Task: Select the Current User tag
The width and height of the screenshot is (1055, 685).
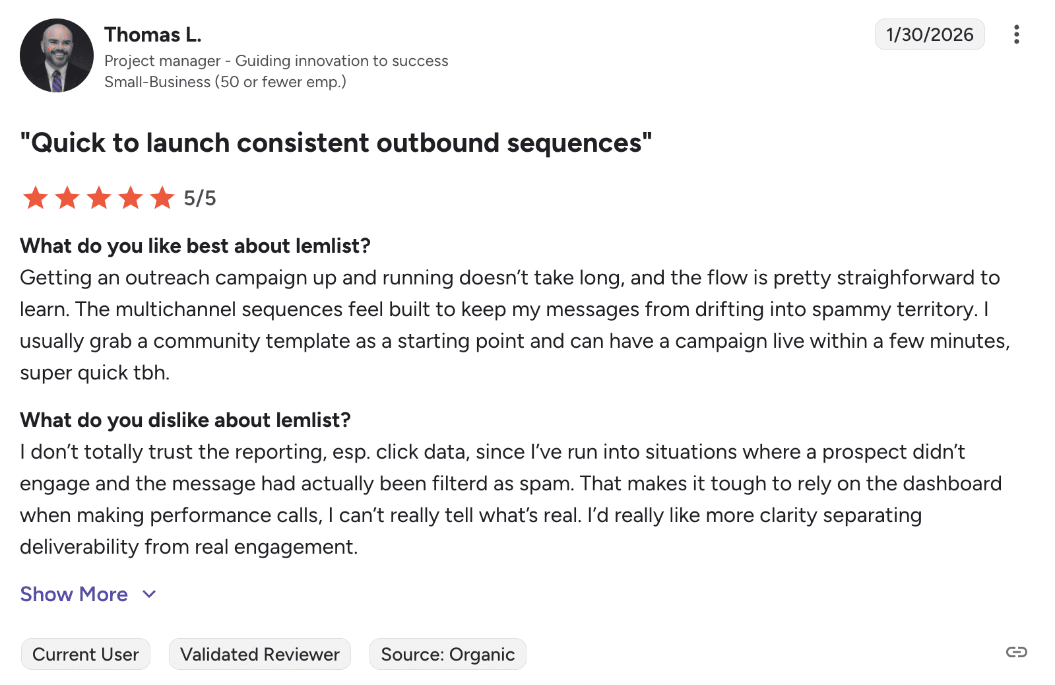Action: (86, 654)
